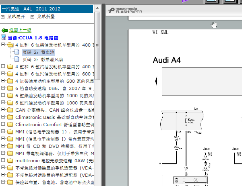This screenshot has width=242, height=186.
Task: Select MMI 带 CD 和 DVD 换碟器 folder
Action: click(x=54, y=146)
